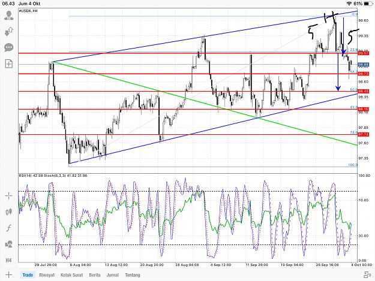Open the Tentang tab

133,275
